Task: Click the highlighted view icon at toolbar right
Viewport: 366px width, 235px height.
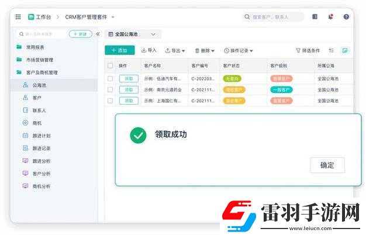Action: (345, 50)
